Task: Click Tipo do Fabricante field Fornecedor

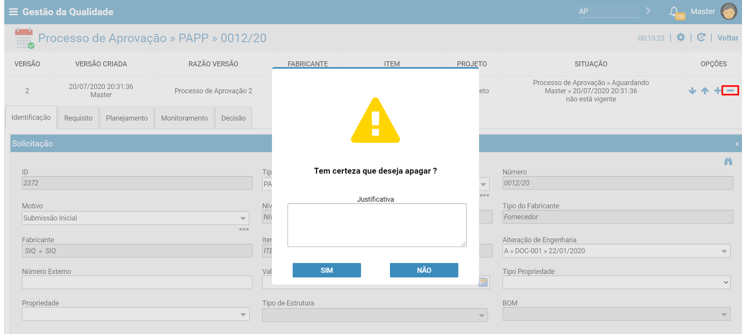Action: 618,217
